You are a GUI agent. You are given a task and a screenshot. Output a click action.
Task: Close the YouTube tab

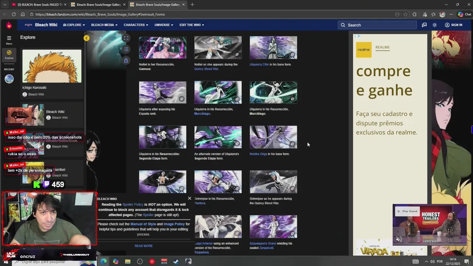[65, 4]
